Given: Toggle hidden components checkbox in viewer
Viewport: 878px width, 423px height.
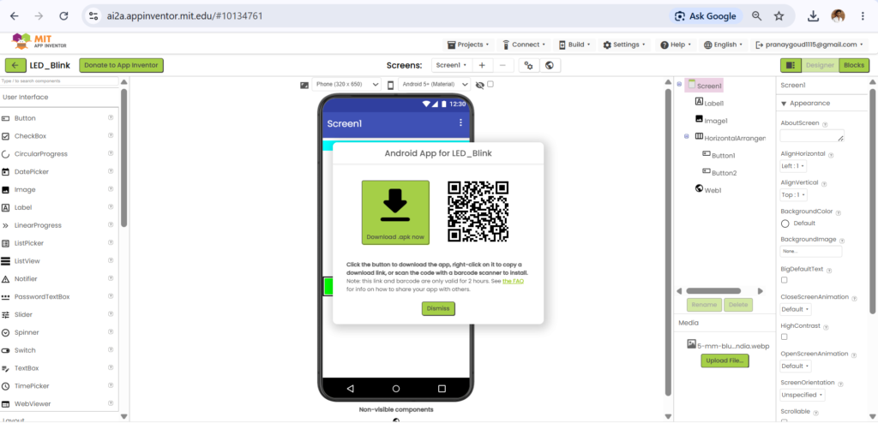Looking at the screenshot, I should tap(490, 84).
